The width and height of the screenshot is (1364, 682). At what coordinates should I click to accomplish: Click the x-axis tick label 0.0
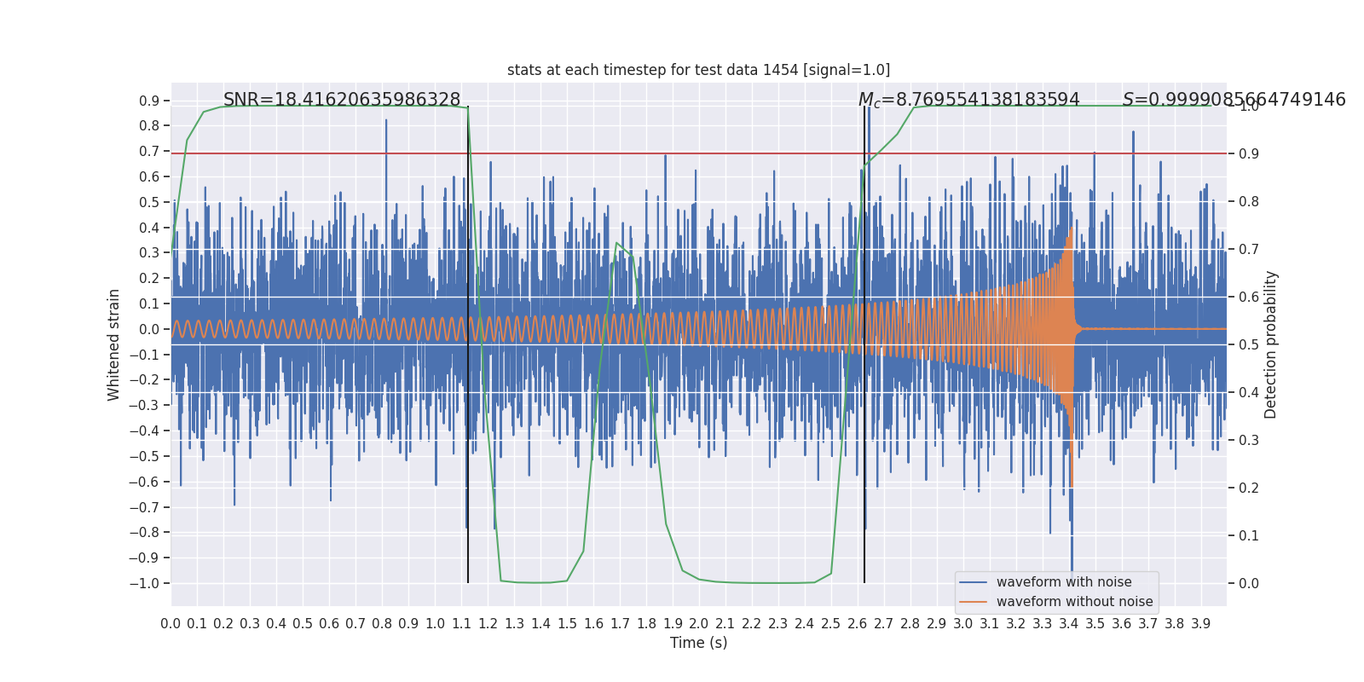[170, 624]
